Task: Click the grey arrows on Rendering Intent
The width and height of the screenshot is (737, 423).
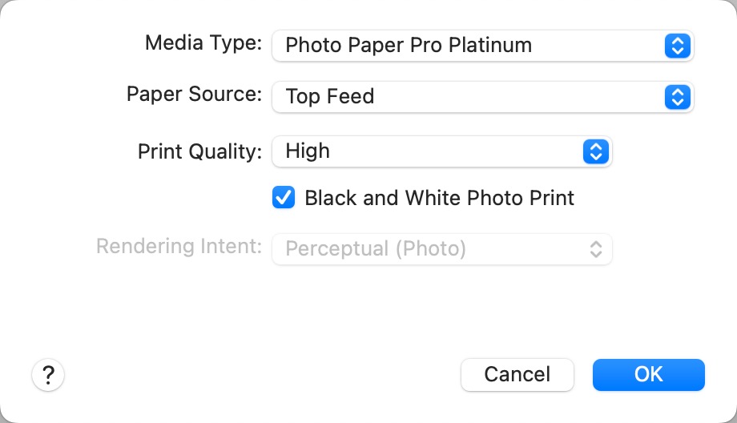Action: tap(595, 249)
